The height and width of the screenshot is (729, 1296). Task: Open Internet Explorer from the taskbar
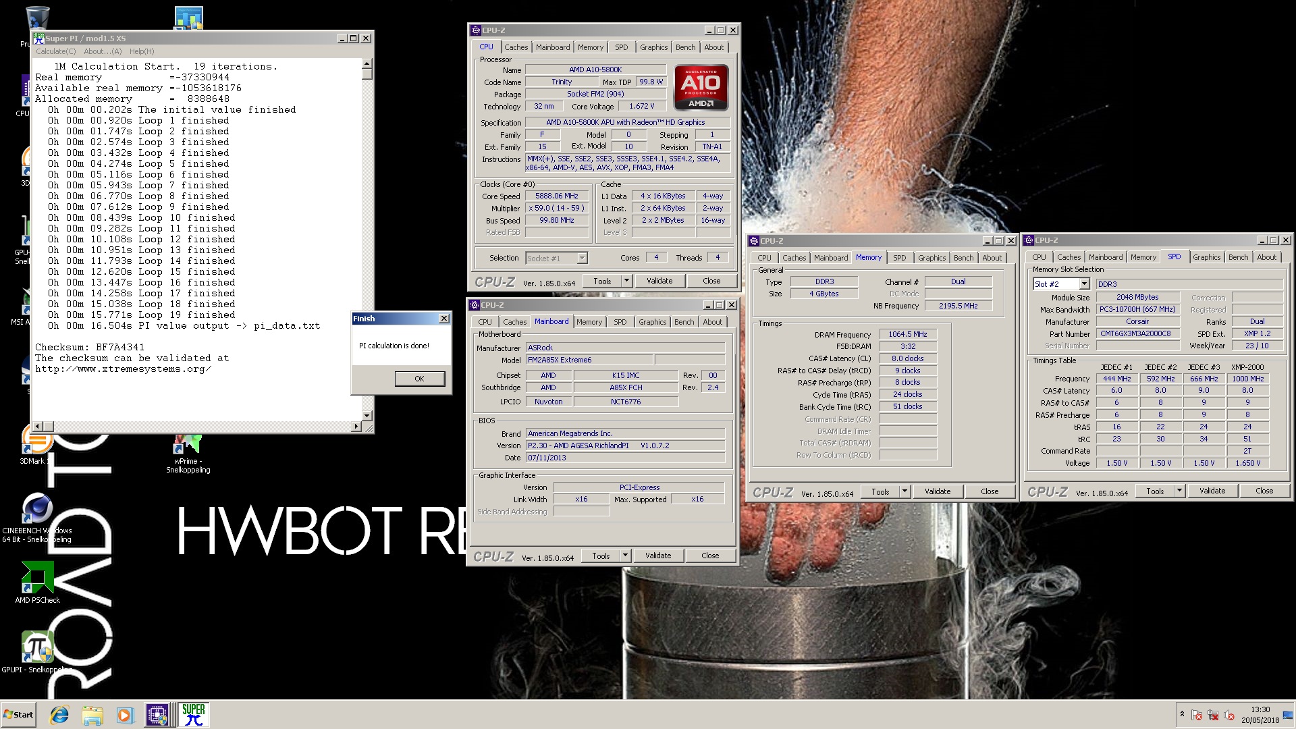pyautogui.click(x=59, y=715)
